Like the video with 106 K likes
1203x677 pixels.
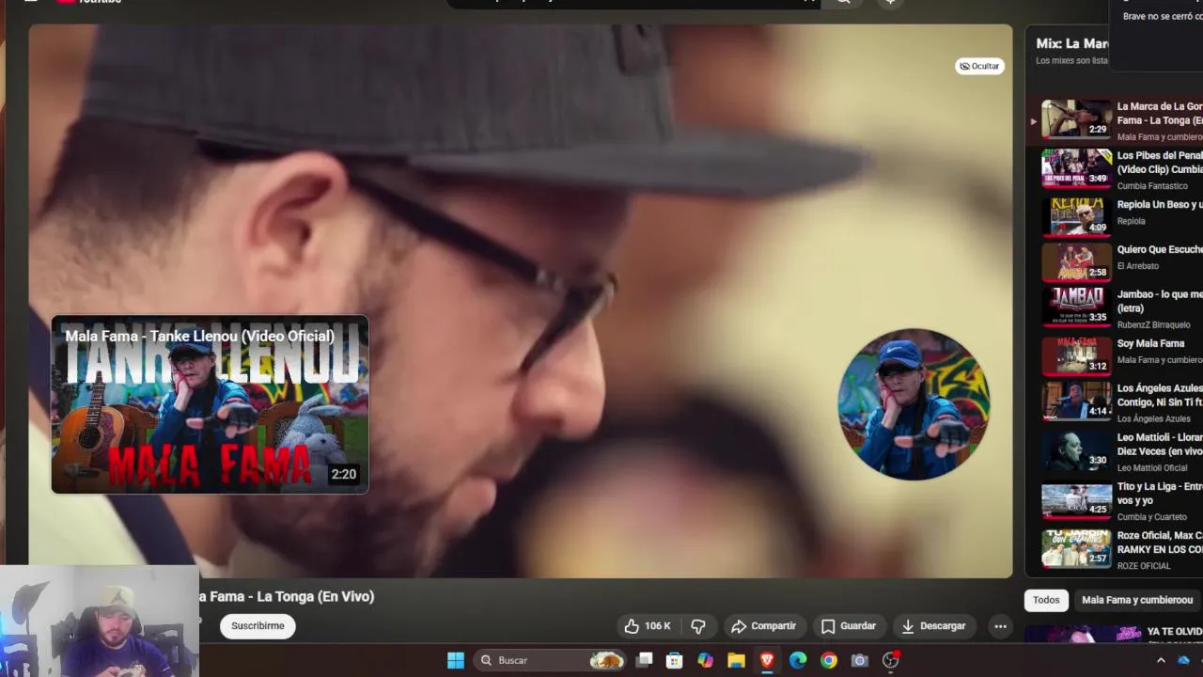pos(647,626)
